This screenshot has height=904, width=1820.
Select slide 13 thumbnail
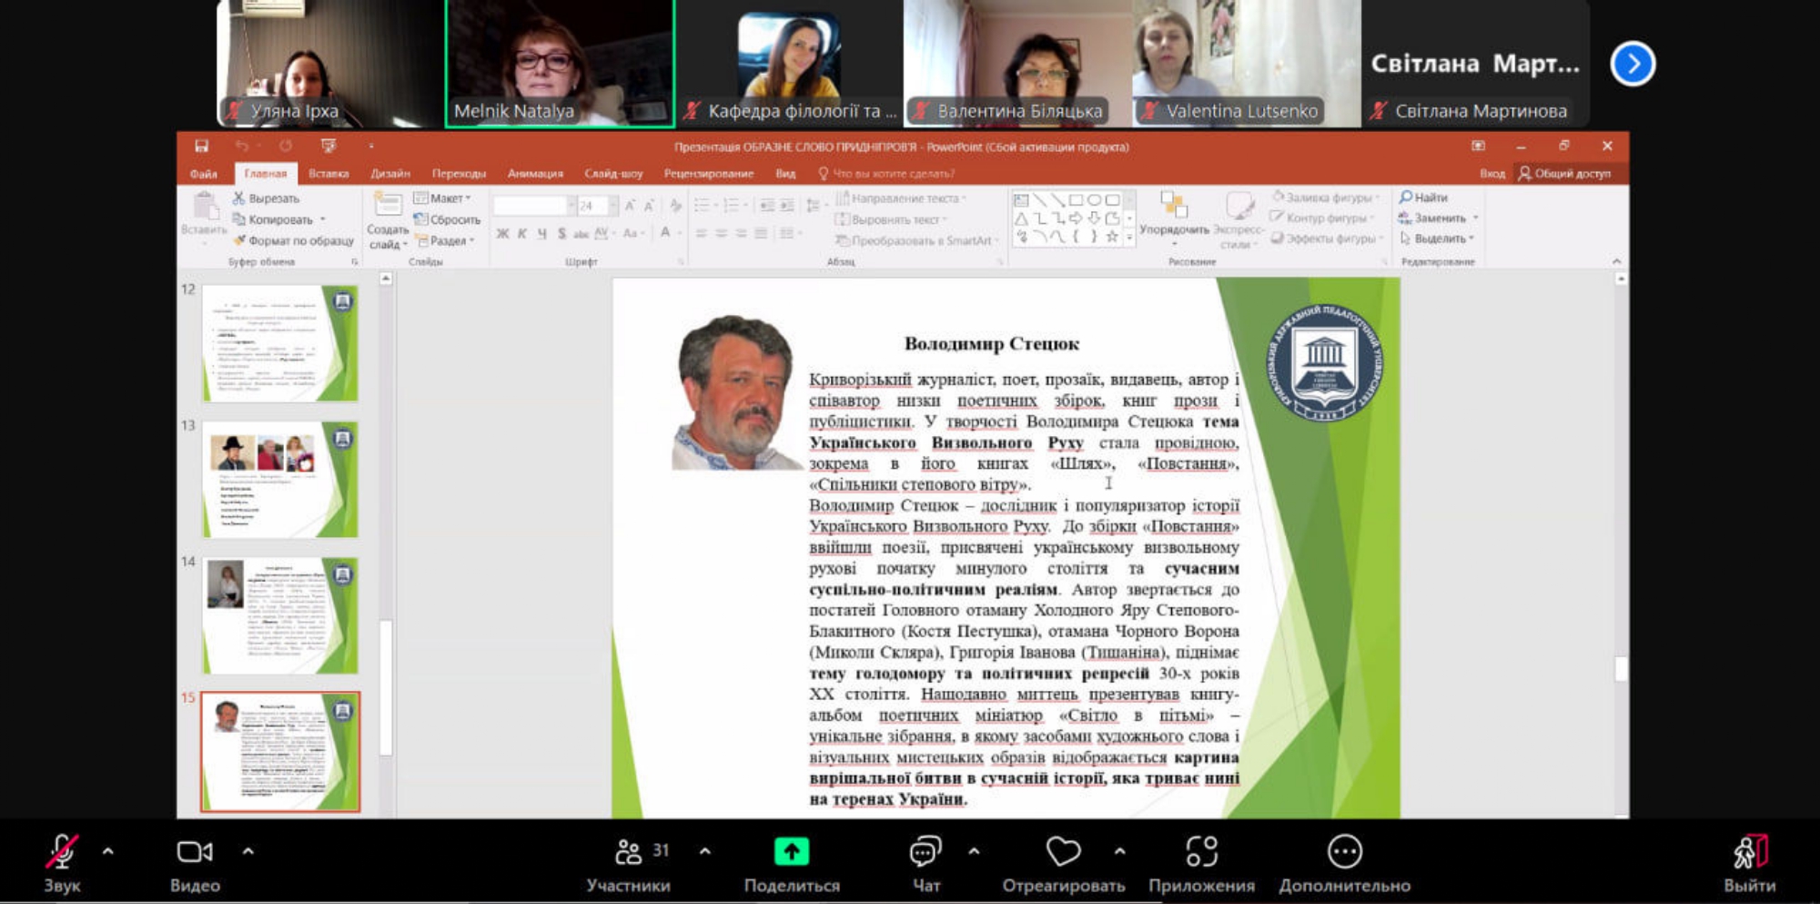[x=280, y=480]
